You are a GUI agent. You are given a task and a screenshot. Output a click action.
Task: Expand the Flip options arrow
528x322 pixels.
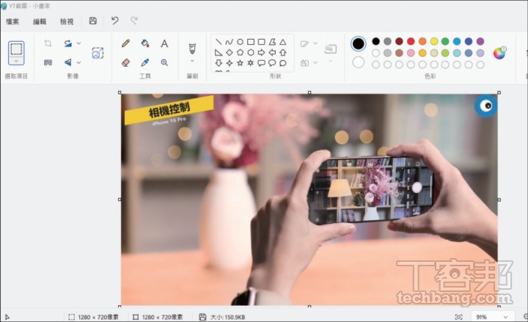78,62
